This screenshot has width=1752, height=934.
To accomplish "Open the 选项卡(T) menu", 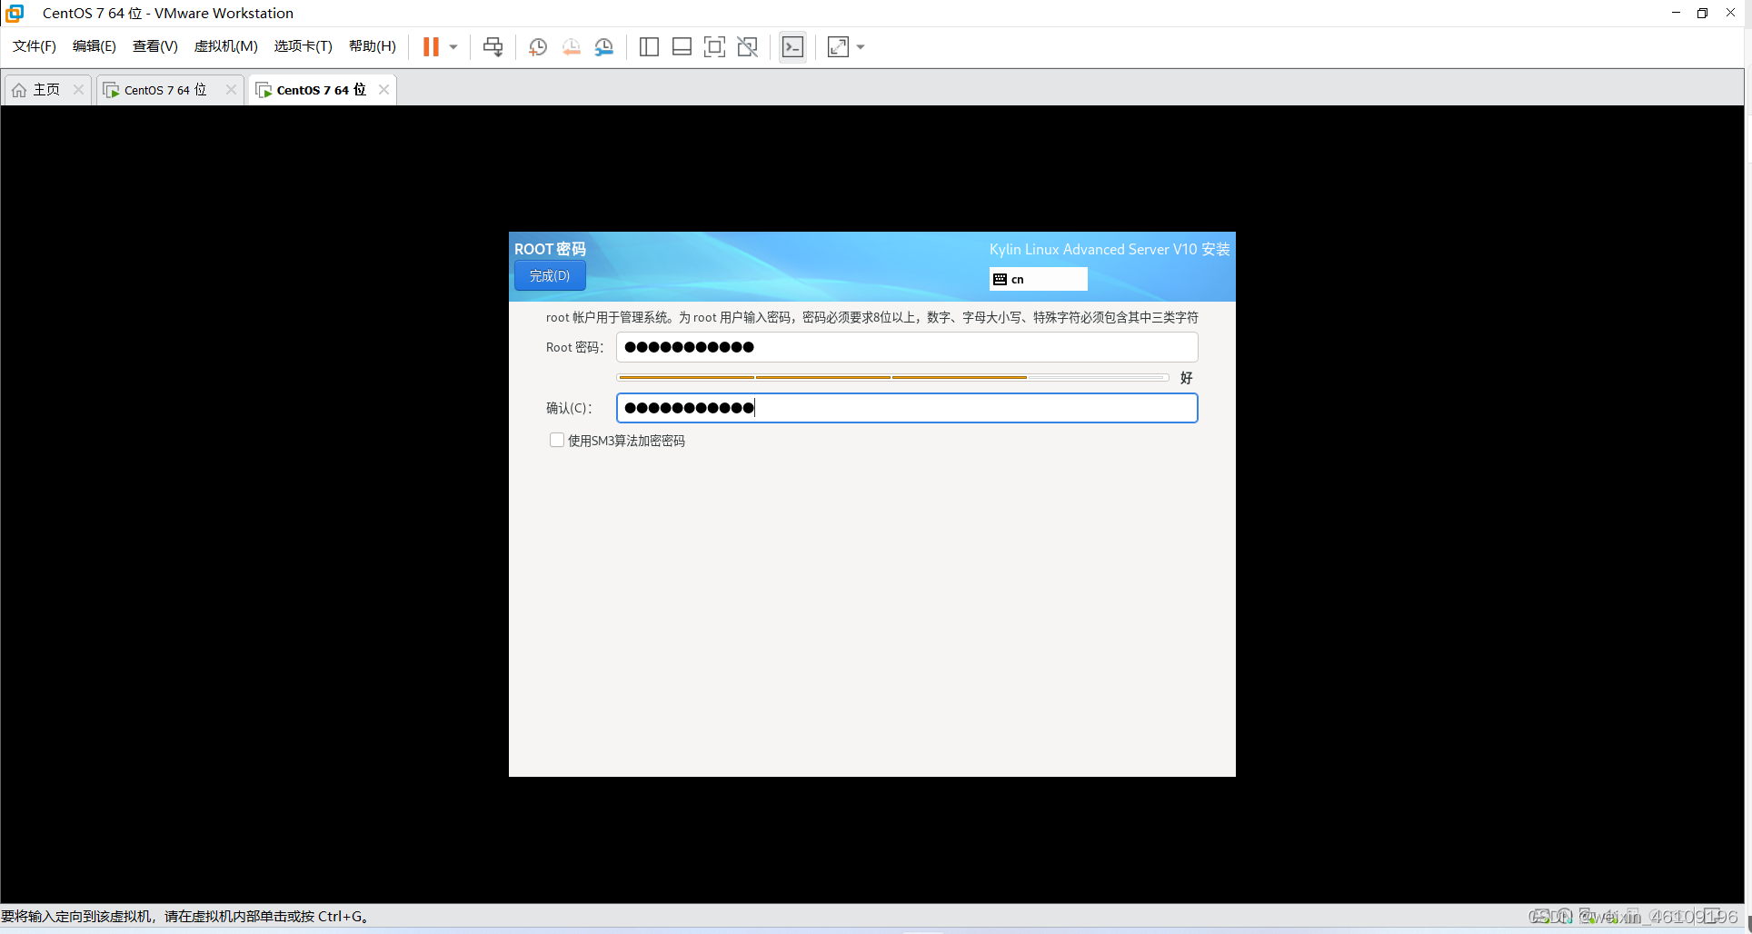I will point(304,46).
